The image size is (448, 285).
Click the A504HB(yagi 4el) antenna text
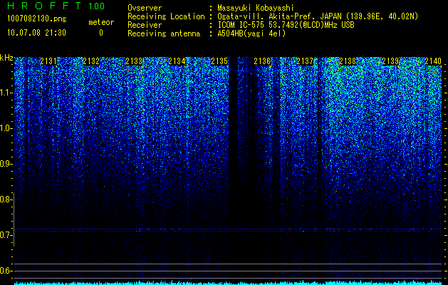pyautogui.click(x=251, y=33)
